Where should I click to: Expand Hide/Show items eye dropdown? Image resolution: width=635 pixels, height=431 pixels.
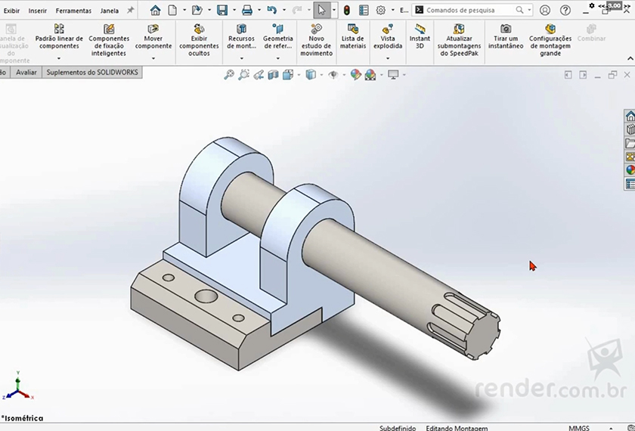[344, 75]
